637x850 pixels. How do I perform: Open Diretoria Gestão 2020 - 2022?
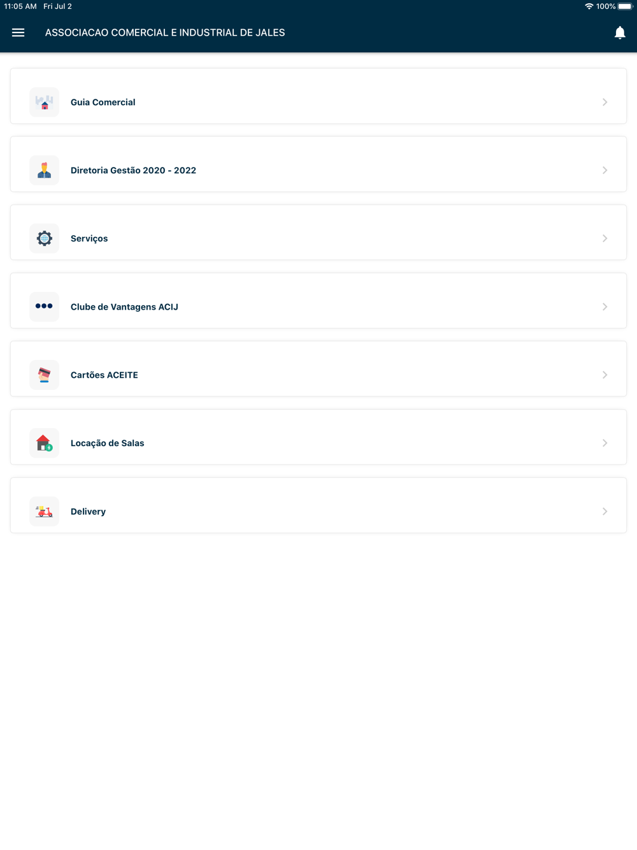(x=318, y=164)
